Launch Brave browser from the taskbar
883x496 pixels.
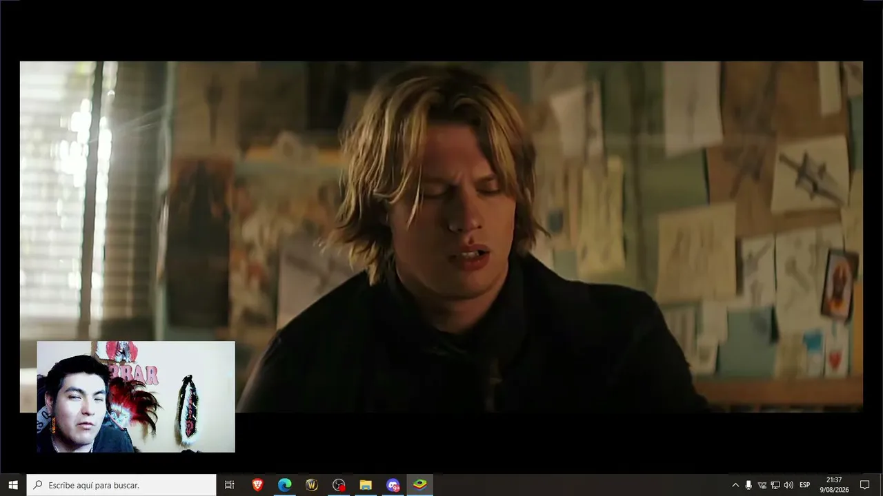[x=257, y=485]
